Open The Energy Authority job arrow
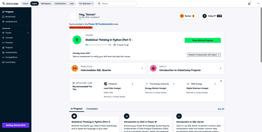 (x=174, y=84)
